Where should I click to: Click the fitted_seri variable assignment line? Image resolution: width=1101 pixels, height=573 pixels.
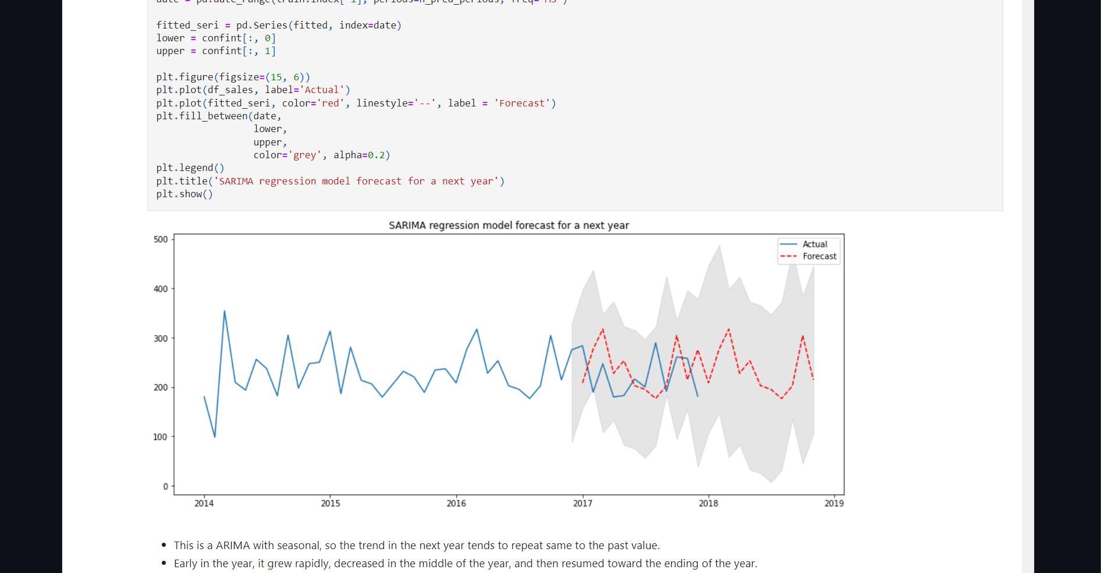coord(278,25)
